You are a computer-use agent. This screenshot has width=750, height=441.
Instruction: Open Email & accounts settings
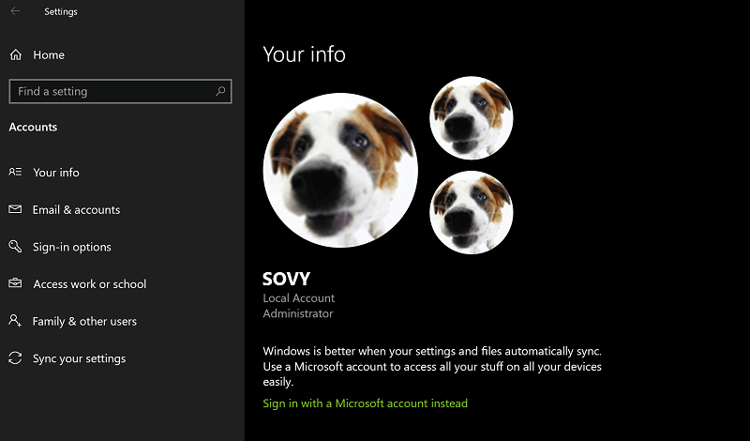(x=76, y=210)
